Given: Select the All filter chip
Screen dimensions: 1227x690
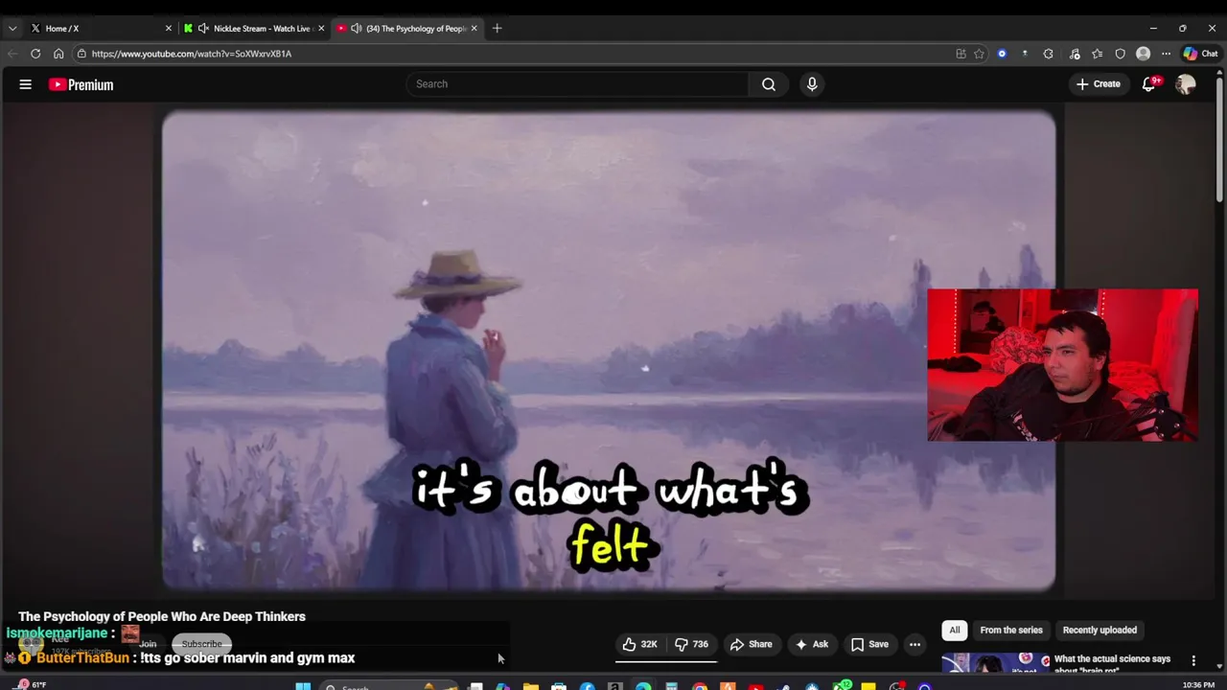Looking at the screenshot, I should point(955,630).
